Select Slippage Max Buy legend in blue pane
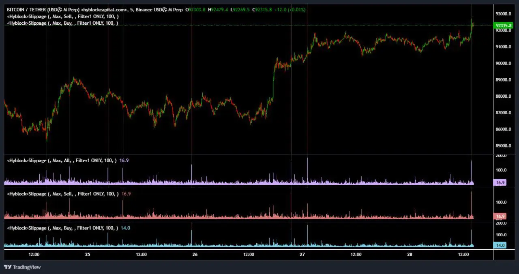This screenshot has height=274, width=519. pos(63,228)
